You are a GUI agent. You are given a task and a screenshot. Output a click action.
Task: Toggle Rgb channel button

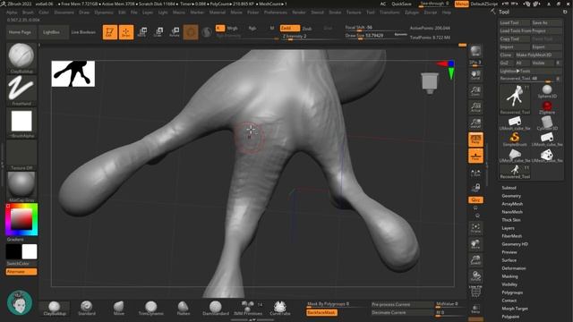[x=252, y=28]
